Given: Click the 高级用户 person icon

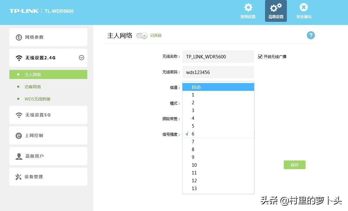Looking at the screenshot, I should tap(19, 156).
